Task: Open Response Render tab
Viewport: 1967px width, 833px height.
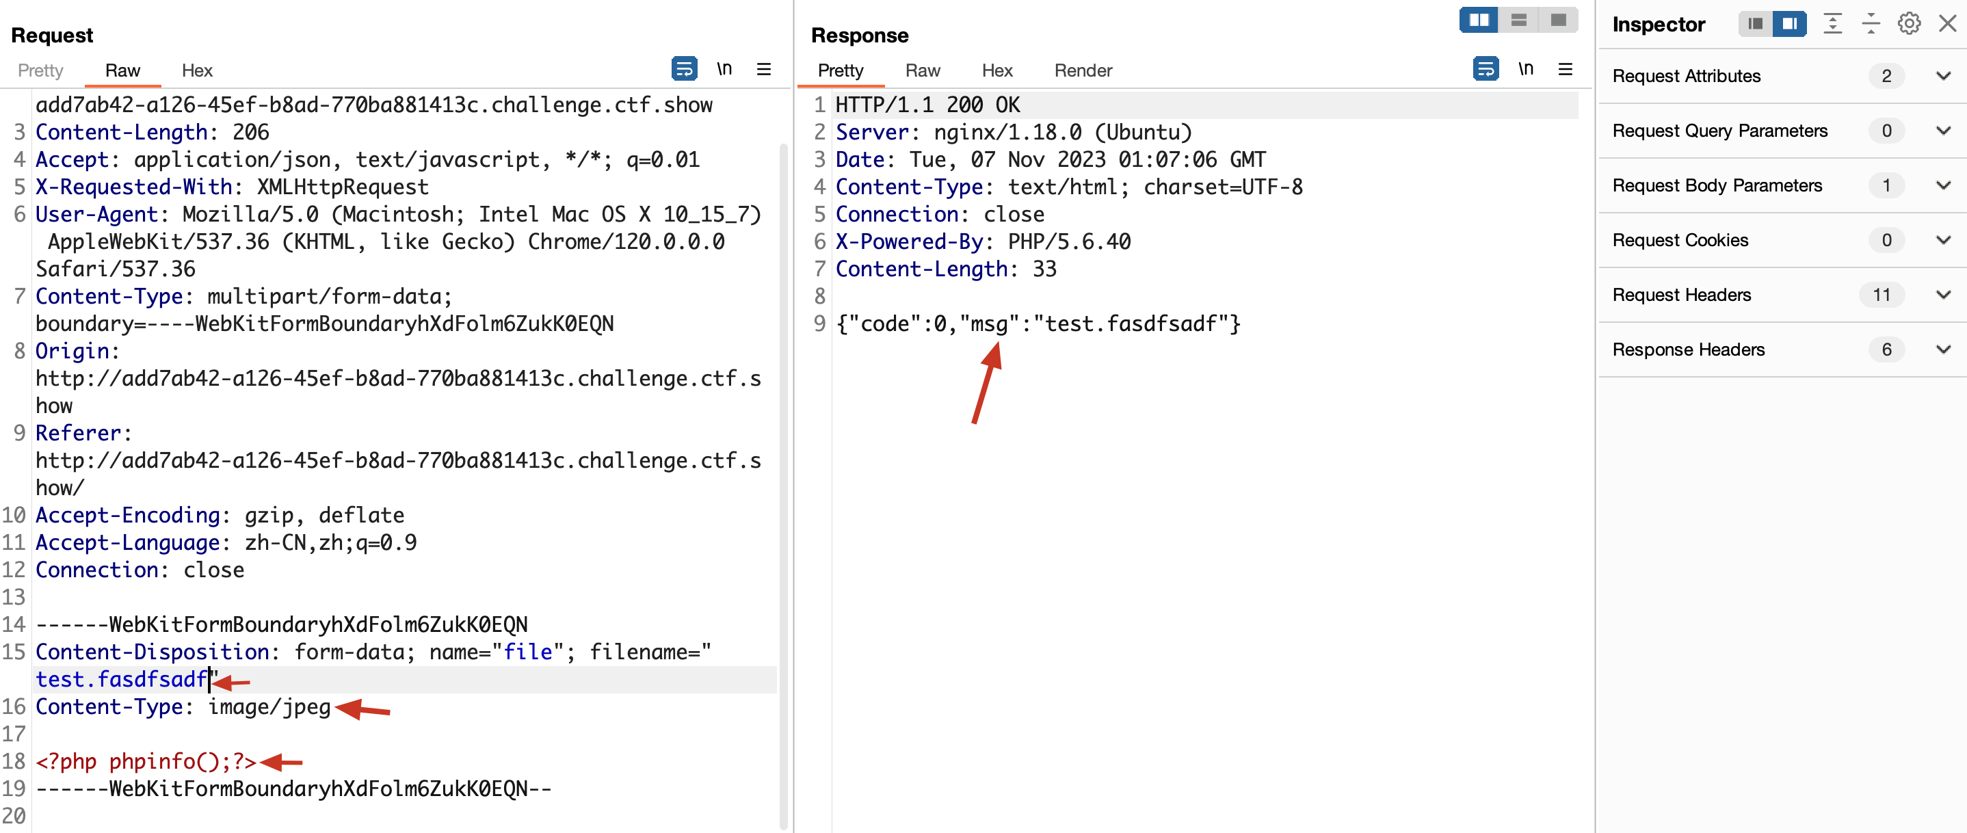Action: (1083, 70)
